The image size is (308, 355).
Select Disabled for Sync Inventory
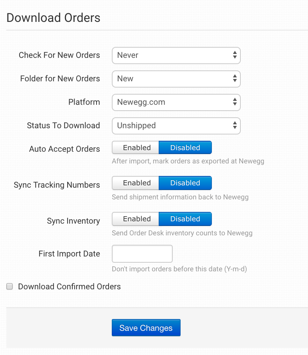[x=185, y=219]
